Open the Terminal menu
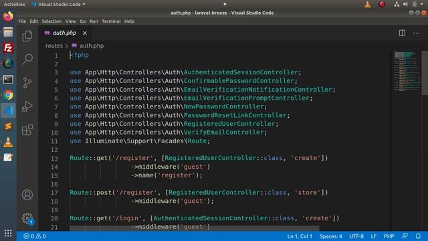This screenshot has width=428, height=241. point(111,21)
